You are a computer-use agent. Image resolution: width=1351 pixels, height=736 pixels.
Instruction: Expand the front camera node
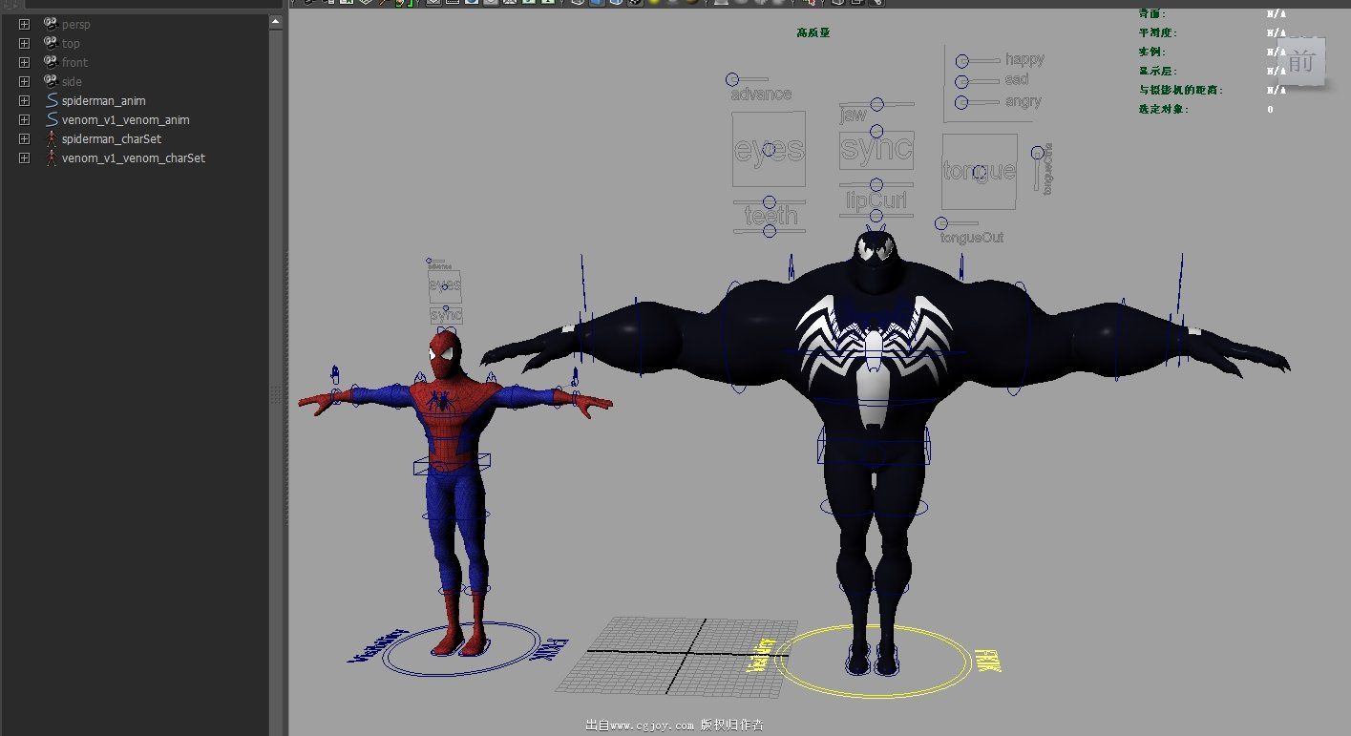pos(24,62)
